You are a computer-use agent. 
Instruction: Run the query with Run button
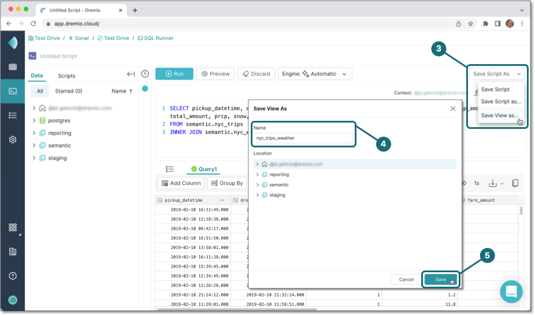174,74
